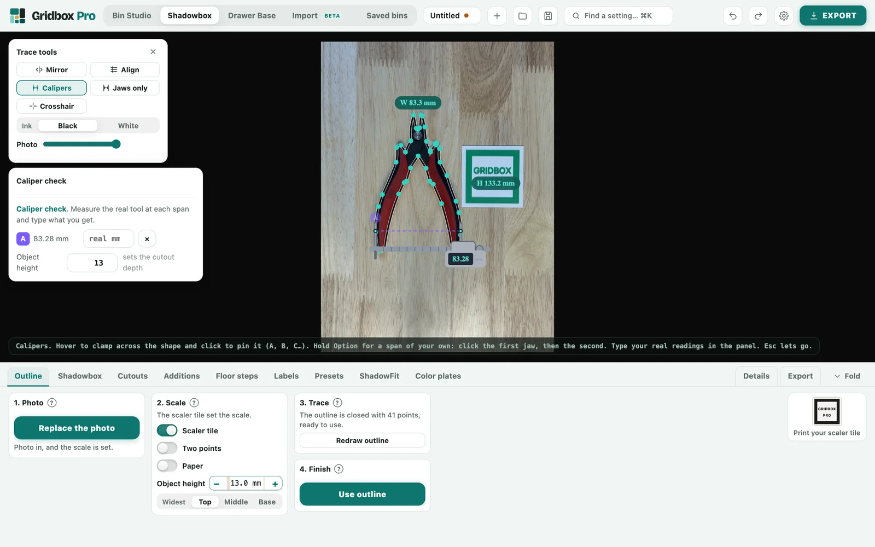Image resolution: width=875 pixels, height=547 pixels.
Task: Open folder icon in top toolbar
Action: coord(522,16)
